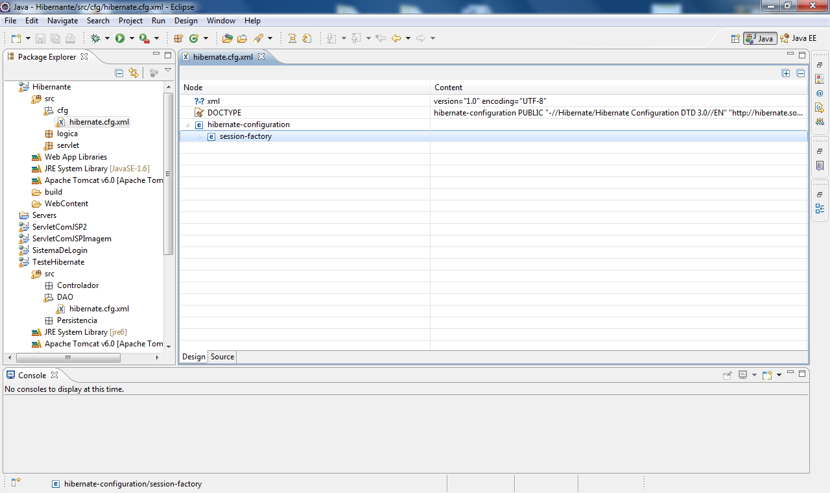
Task: Click the Open Console icon
Action: [767, 375]
